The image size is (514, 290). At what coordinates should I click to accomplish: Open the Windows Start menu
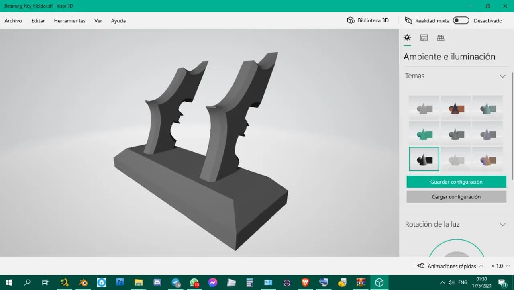pyautogui.click(x=9, y=282)
